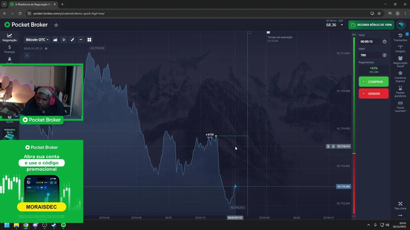The image size is (410, 230).
Task: Open a new browser tab
Action: pos(62,4)
